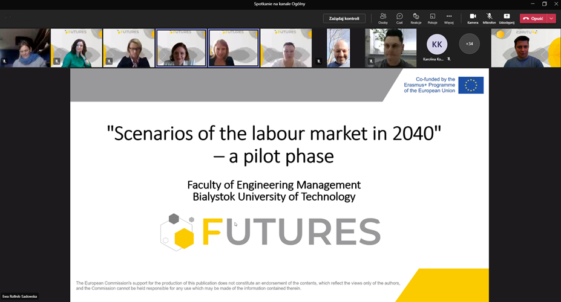Unmute the Mikrofon microphone
The width and height of the screenshot is (561, 302).
coord(489,18)
